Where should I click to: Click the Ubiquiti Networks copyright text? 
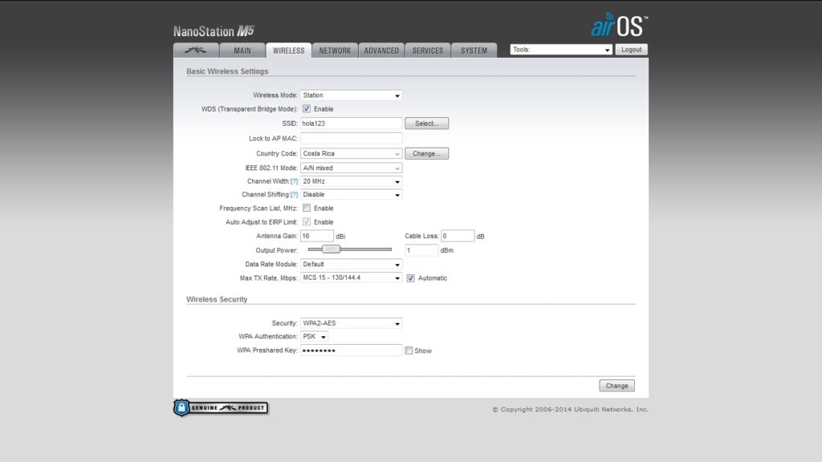click(571, 410)
